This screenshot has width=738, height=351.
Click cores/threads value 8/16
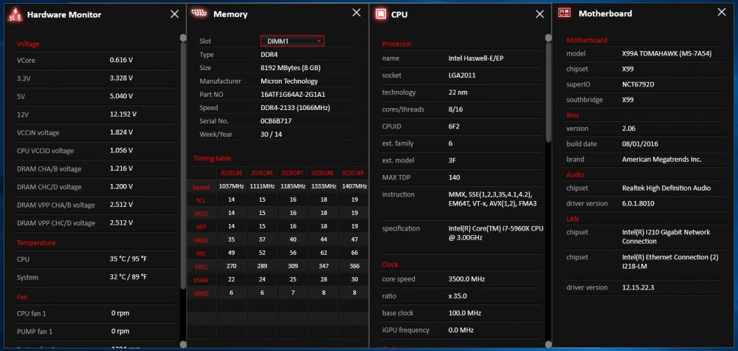tap(456, 109)
